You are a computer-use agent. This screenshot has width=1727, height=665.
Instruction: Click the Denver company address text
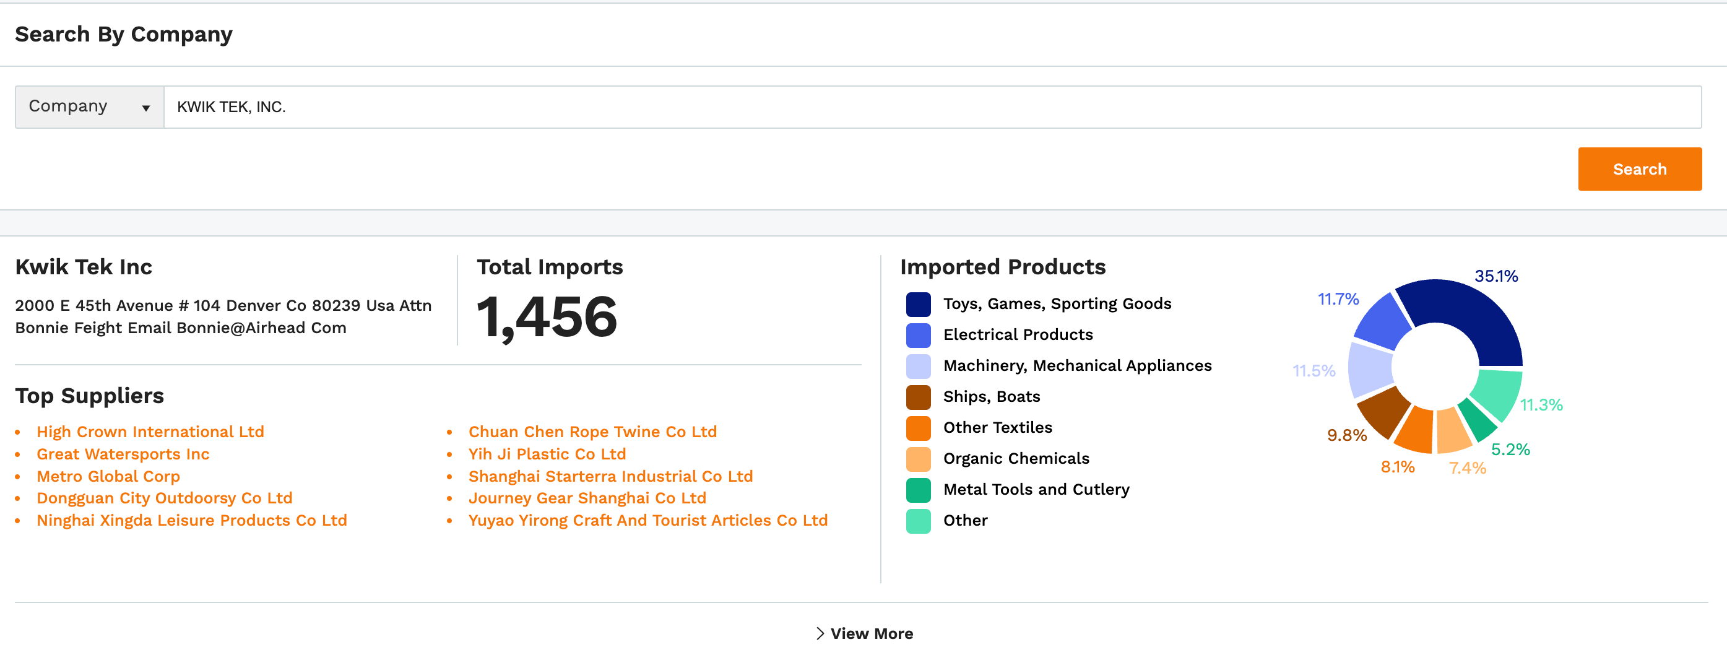pyautogui.click(x=223, y=316)
